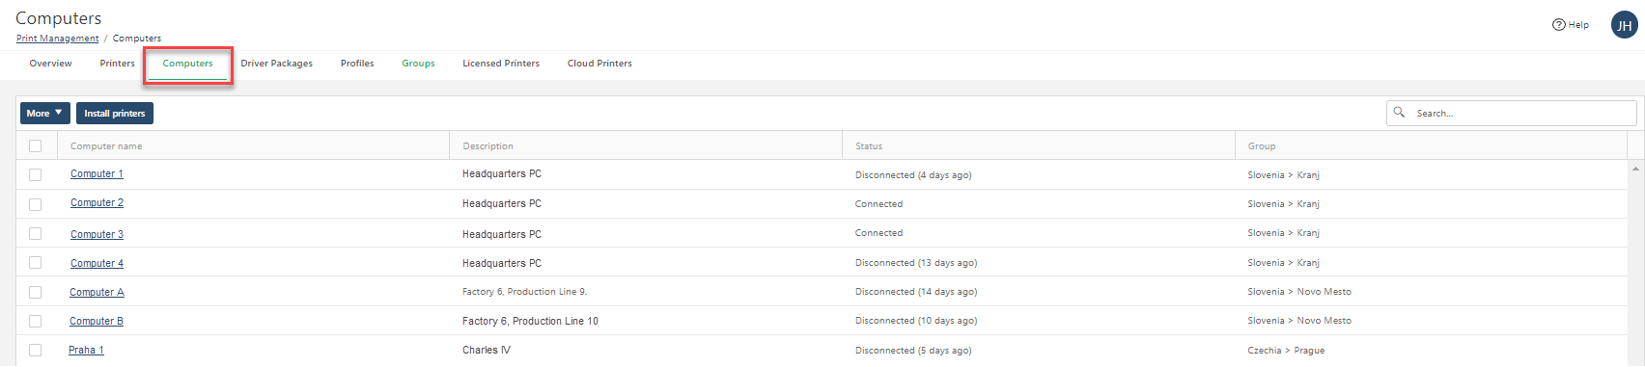Click the scrollbar up arrow

coord(1635,169)
